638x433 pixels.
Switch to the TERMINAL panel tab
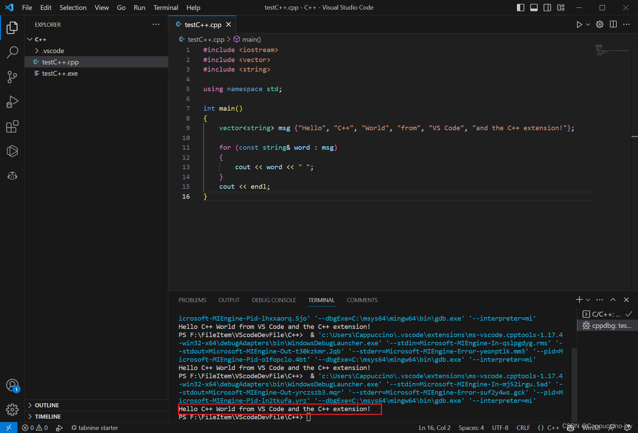[321, 300]
